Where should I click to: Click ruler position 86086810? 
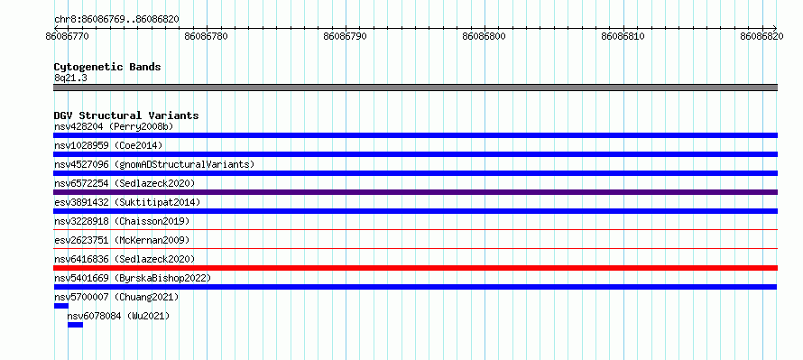click(623, 36)
